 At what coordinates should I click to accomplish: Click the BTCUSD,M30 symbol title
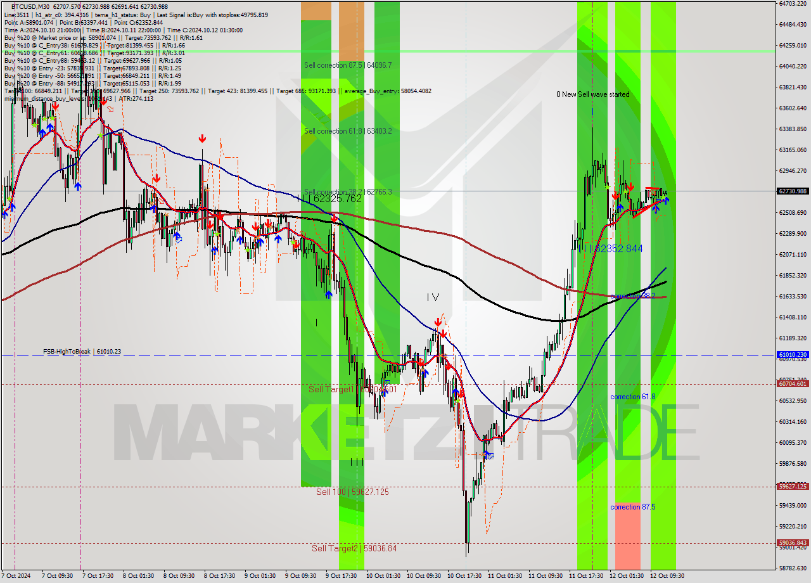[x=31, y=7]
